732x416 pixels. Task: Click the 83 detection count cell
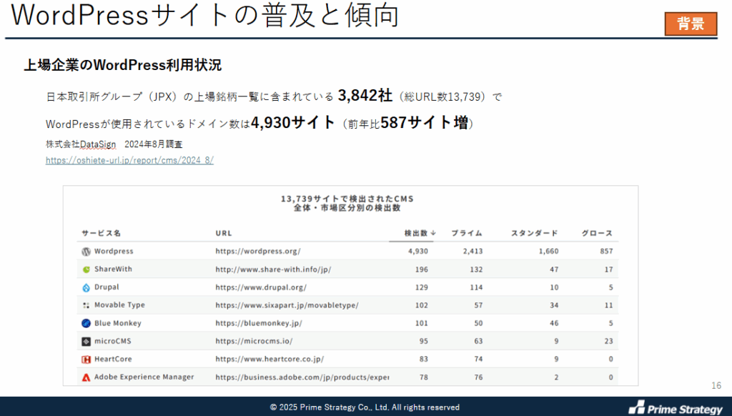423,359
